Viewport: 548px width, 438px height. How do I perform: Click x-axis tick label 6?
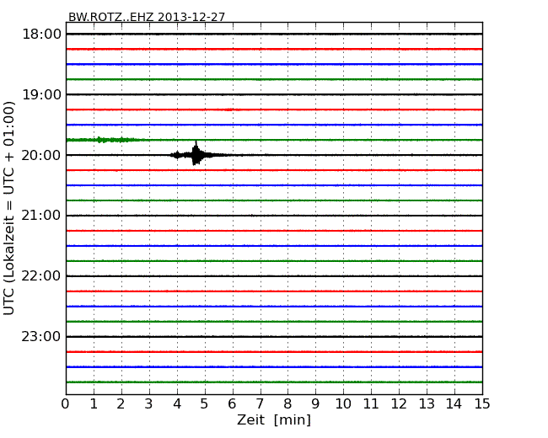(232, 403)
